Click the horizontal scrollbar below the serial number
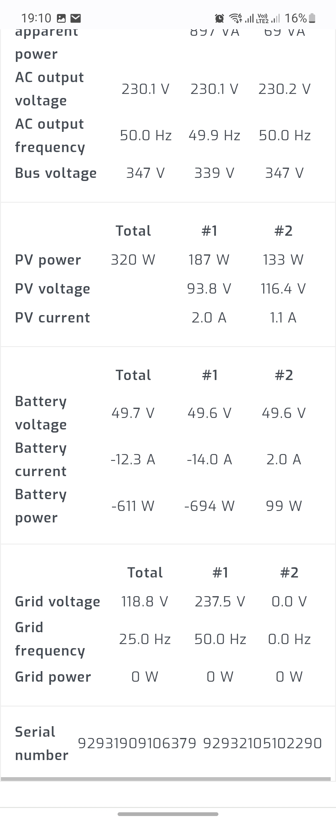Image resolution: width=336 pixels, height=821 pixels. coord(166,779)
